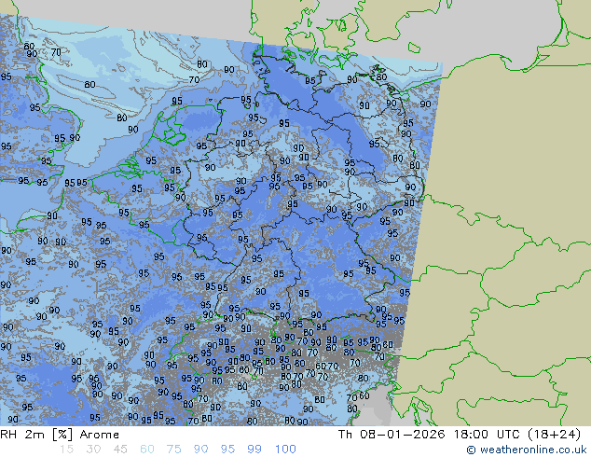Viewport: 591px width, 457px height.
Task: Click legend value 95 in legend row
Action: (x=227, y=450)
